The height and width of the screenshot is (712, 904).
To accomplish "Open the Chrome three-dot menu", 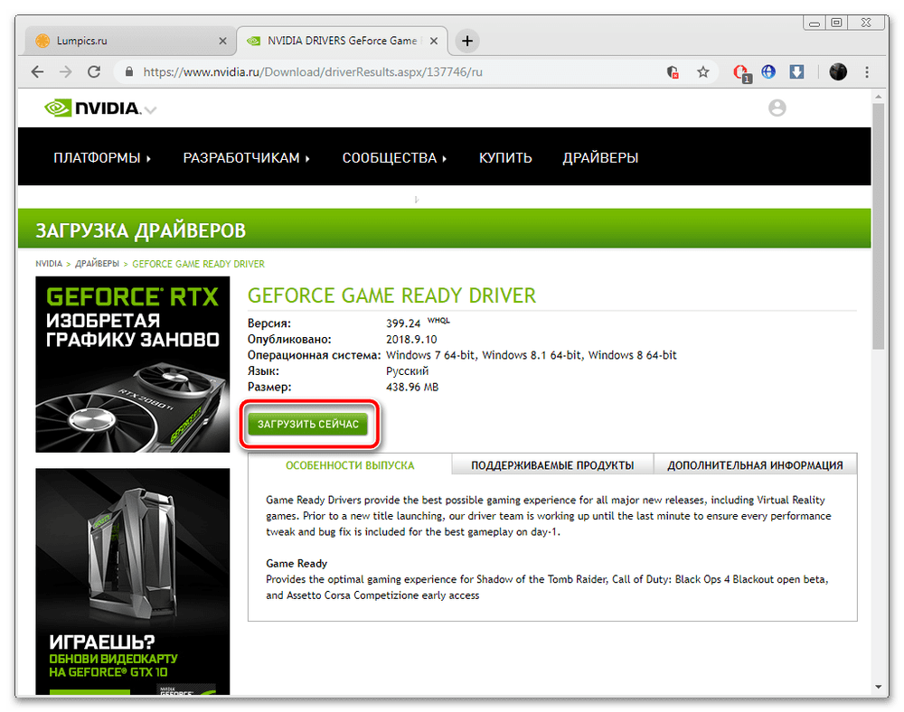I will (x=869, y=71).
